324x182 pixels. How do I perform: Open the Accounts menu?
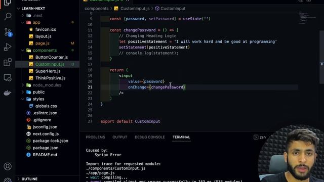click(8, 166)
